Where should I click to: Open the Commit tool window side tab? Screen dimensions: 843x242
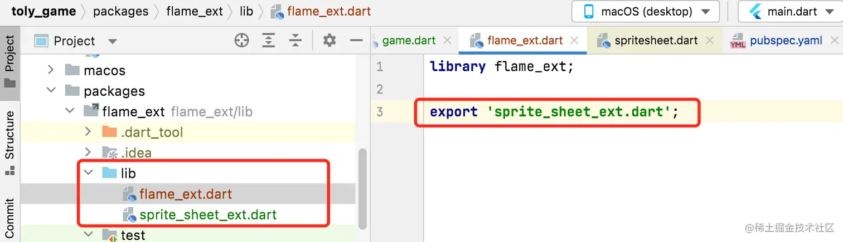point(10,218)
